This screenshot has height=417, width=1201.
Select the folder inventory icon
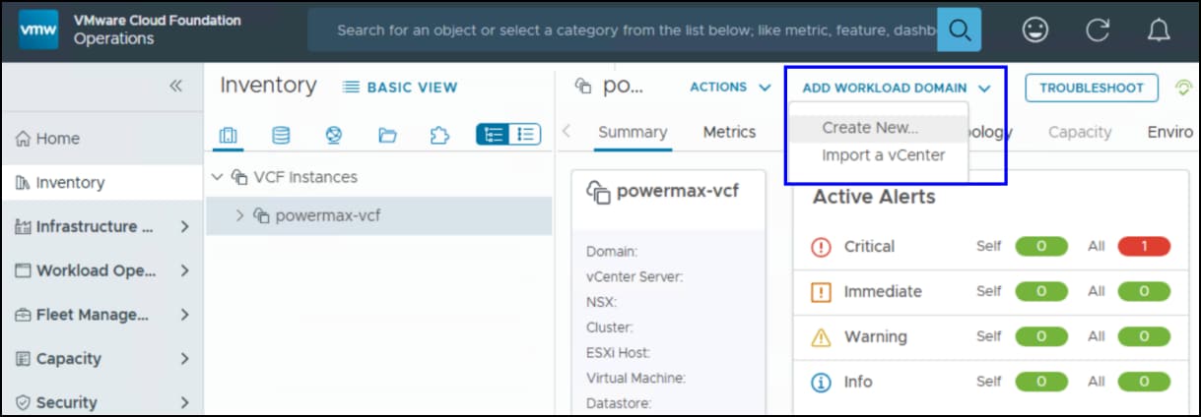tap(387, 135)
